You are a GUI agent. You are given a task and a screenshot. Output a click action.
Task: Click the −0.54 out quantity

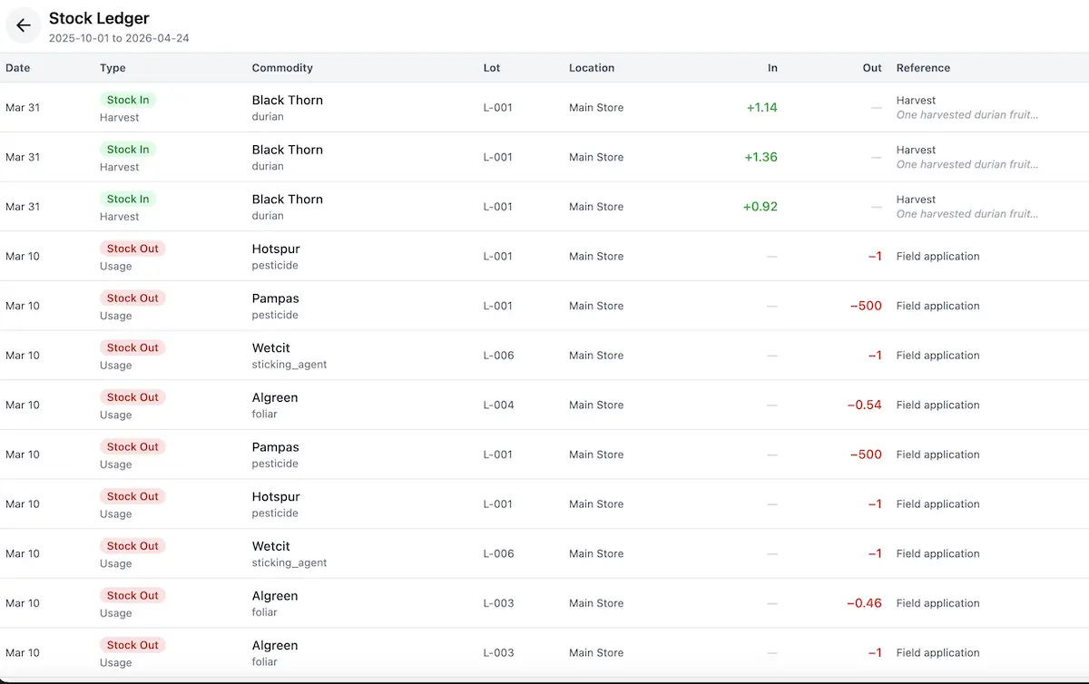864,406
